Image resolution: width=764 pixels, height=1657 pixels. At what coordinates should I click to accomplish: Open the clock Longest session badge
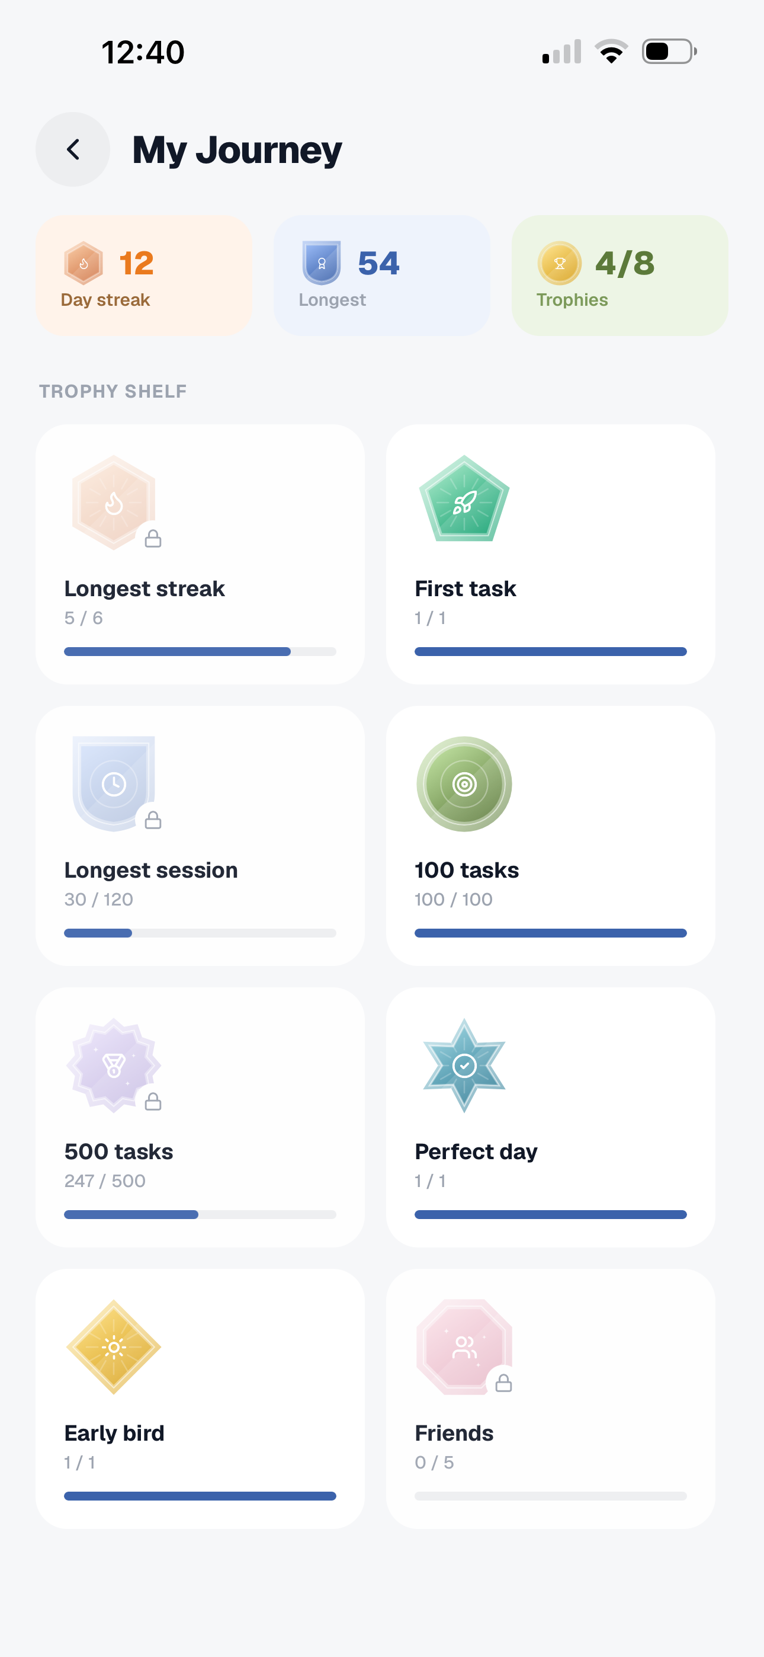114,783
